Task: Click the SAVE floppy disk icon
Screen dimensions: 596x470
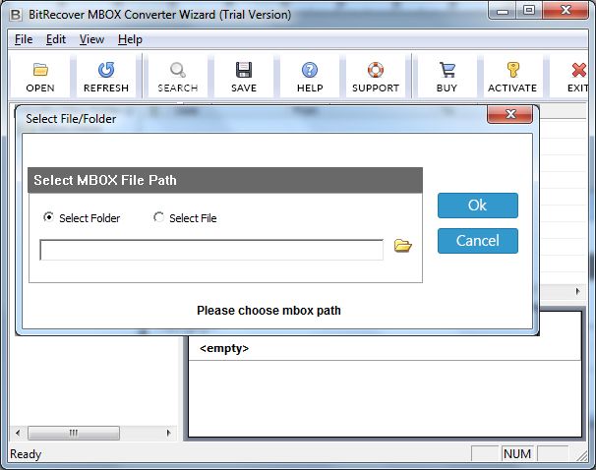Action: click(244, 70)
